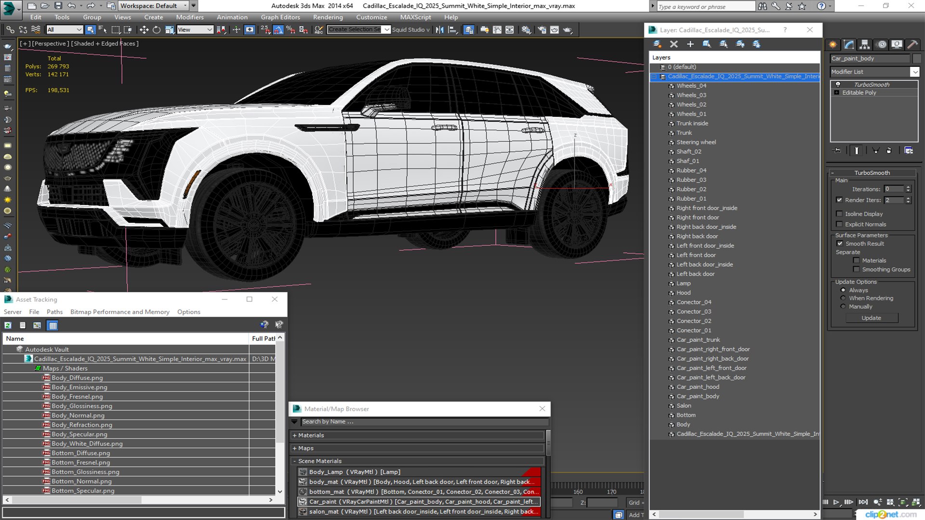Switch Asset Tracking to table view
Screen dimensions: 925x520
(x=53, y=325)
